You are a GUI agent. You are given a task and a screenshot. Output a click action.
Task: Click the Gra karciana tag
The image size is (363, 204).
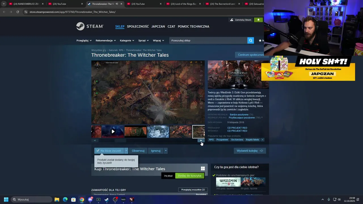(x=237, y=140)
